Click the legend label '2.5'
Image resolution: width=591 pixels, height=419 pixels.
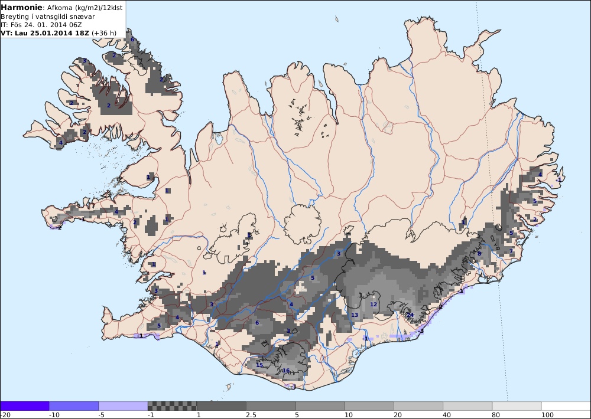(251, 415)
